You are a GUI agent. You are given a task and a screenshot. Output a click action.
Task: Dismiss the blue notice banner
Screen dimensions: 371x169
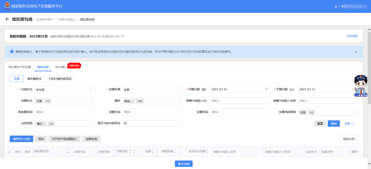pyautogui.click(x=356, y=52)
